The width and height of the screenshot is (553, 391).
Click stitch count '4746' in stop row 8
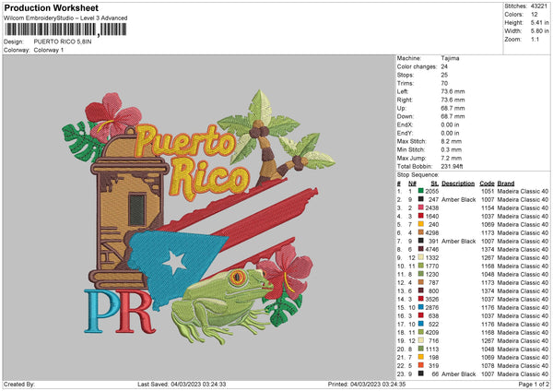432,250
